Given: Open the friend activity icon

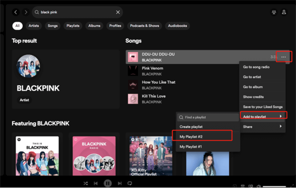Looking at the screenshot, I should (274, 12).
